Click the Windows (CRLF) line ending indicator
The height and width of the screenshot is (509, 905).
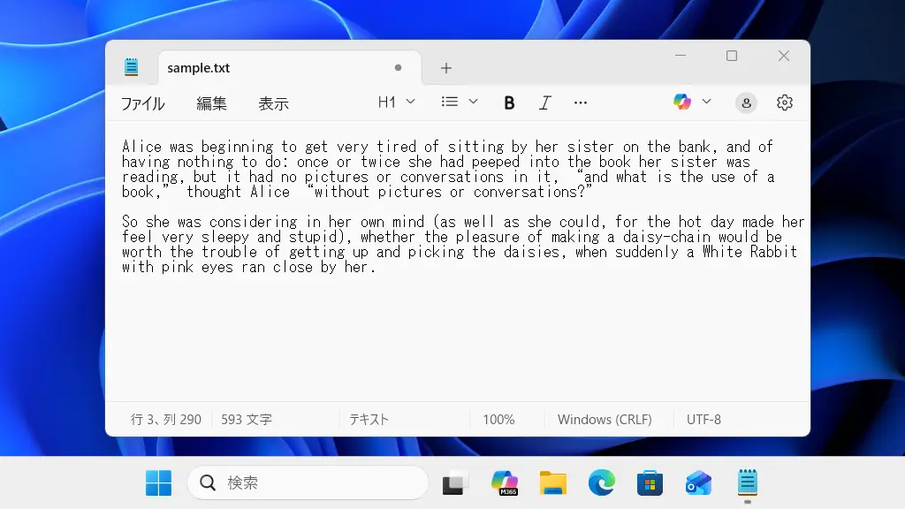click(605, 420)
